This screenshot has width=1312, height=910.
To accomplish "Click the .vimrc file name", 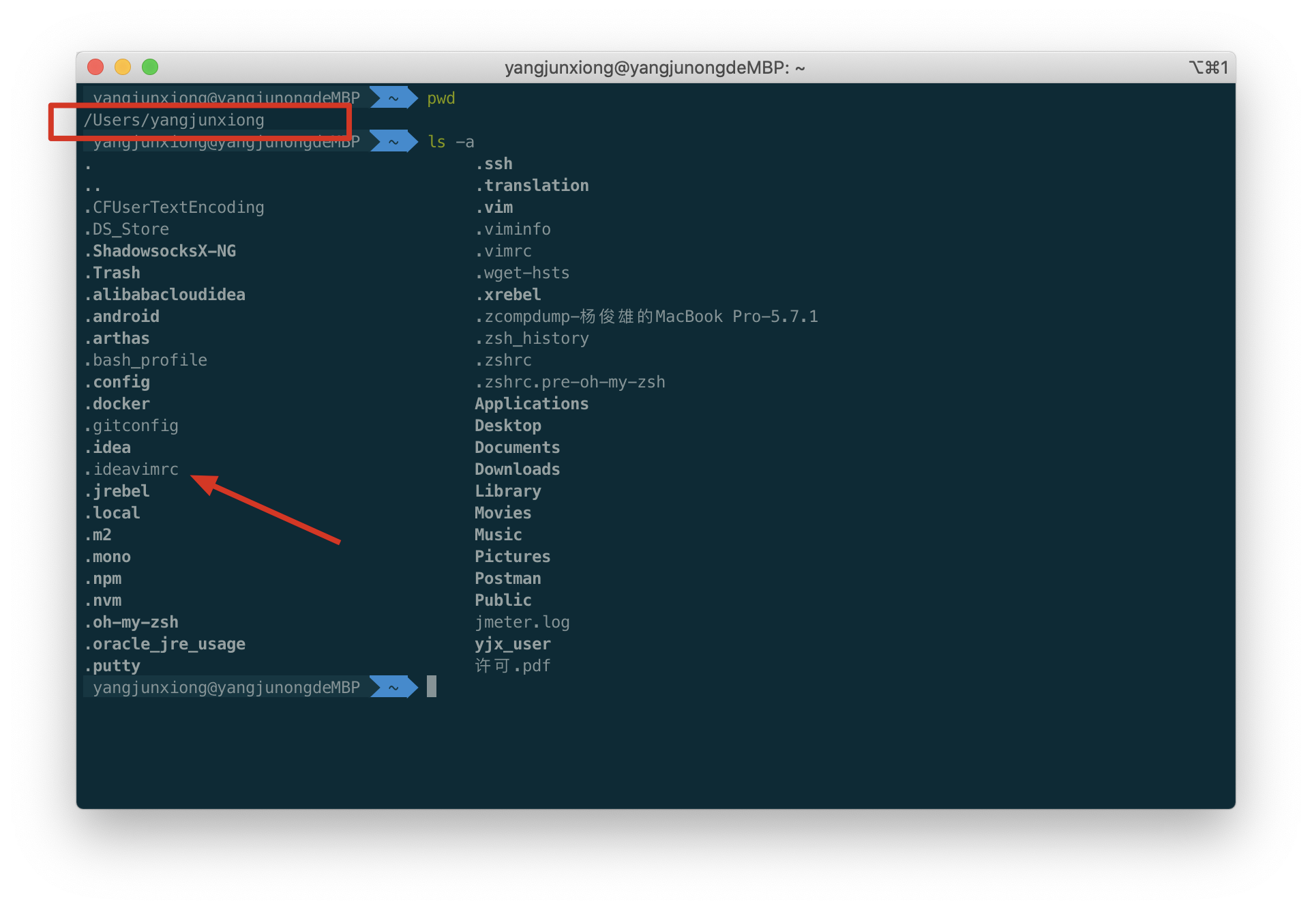I will tap(503, 251).
